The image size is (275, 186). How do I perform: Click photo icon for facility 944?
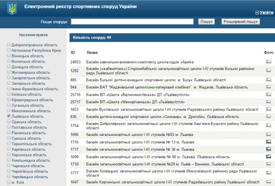tap(268, 87)
